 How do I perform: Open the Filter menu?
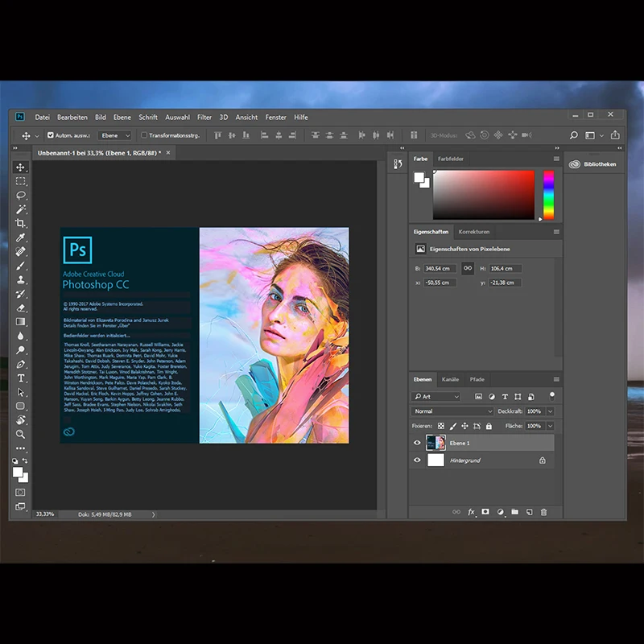pyautogui.click(x=204, y=117)
